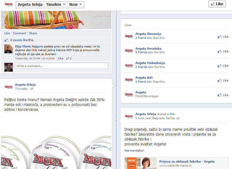Open the Argeta BiH page
232x169 pixels.
[144, 77]
